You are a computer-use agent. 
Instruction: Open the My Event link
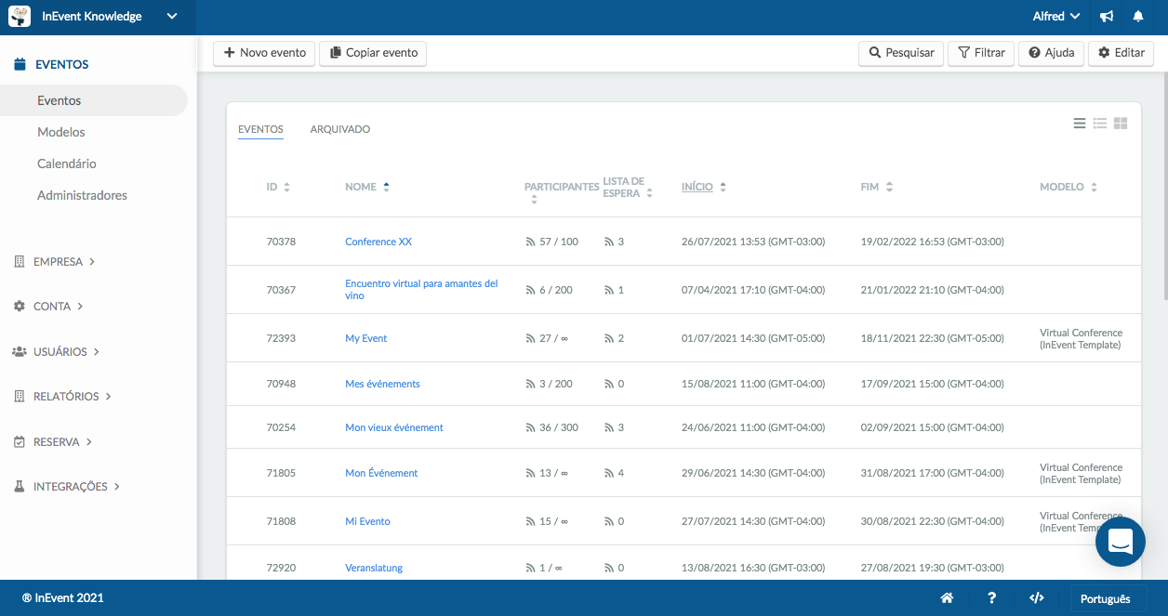(366, 339)
